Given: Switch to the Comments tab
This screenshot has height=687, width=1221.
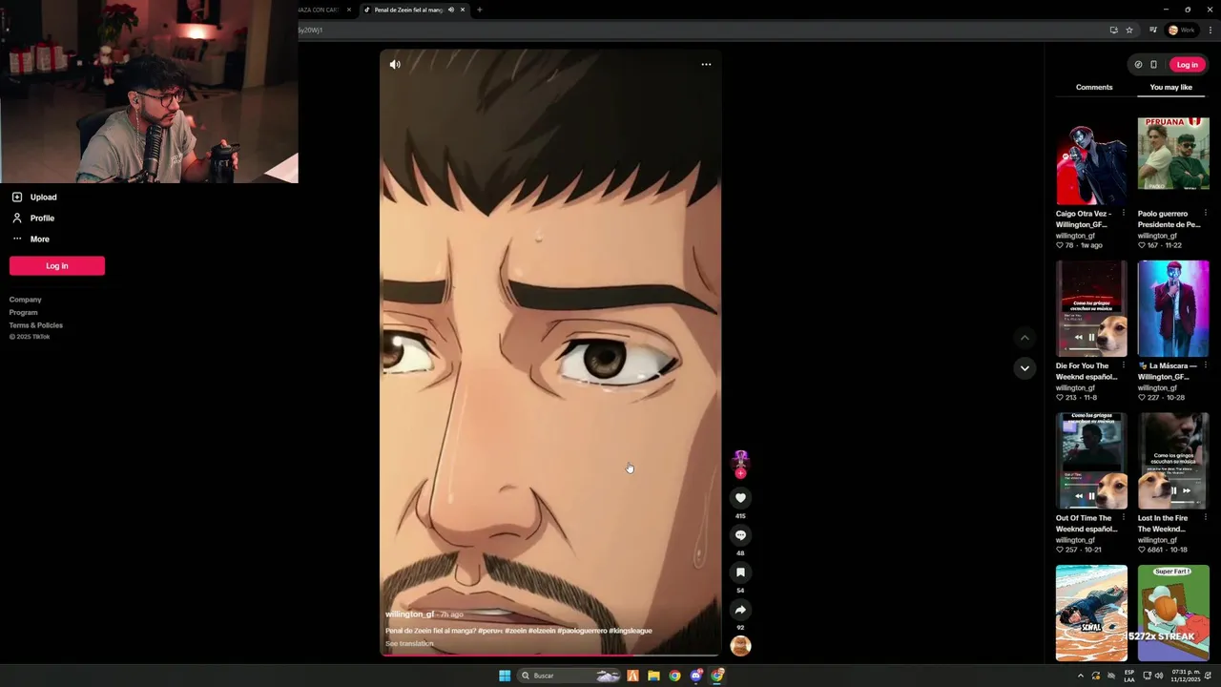Looking at the screenshot, I should pos(1094,87).
